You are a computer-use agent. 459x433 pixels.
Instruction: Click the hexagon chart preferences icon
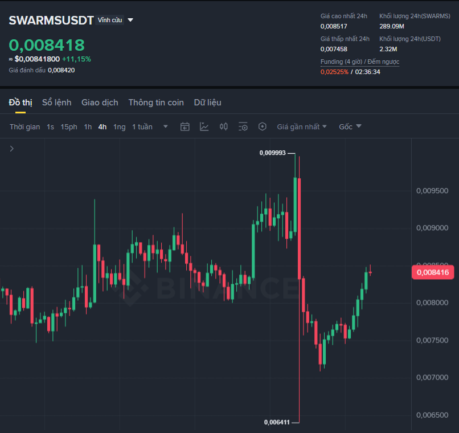263,126
